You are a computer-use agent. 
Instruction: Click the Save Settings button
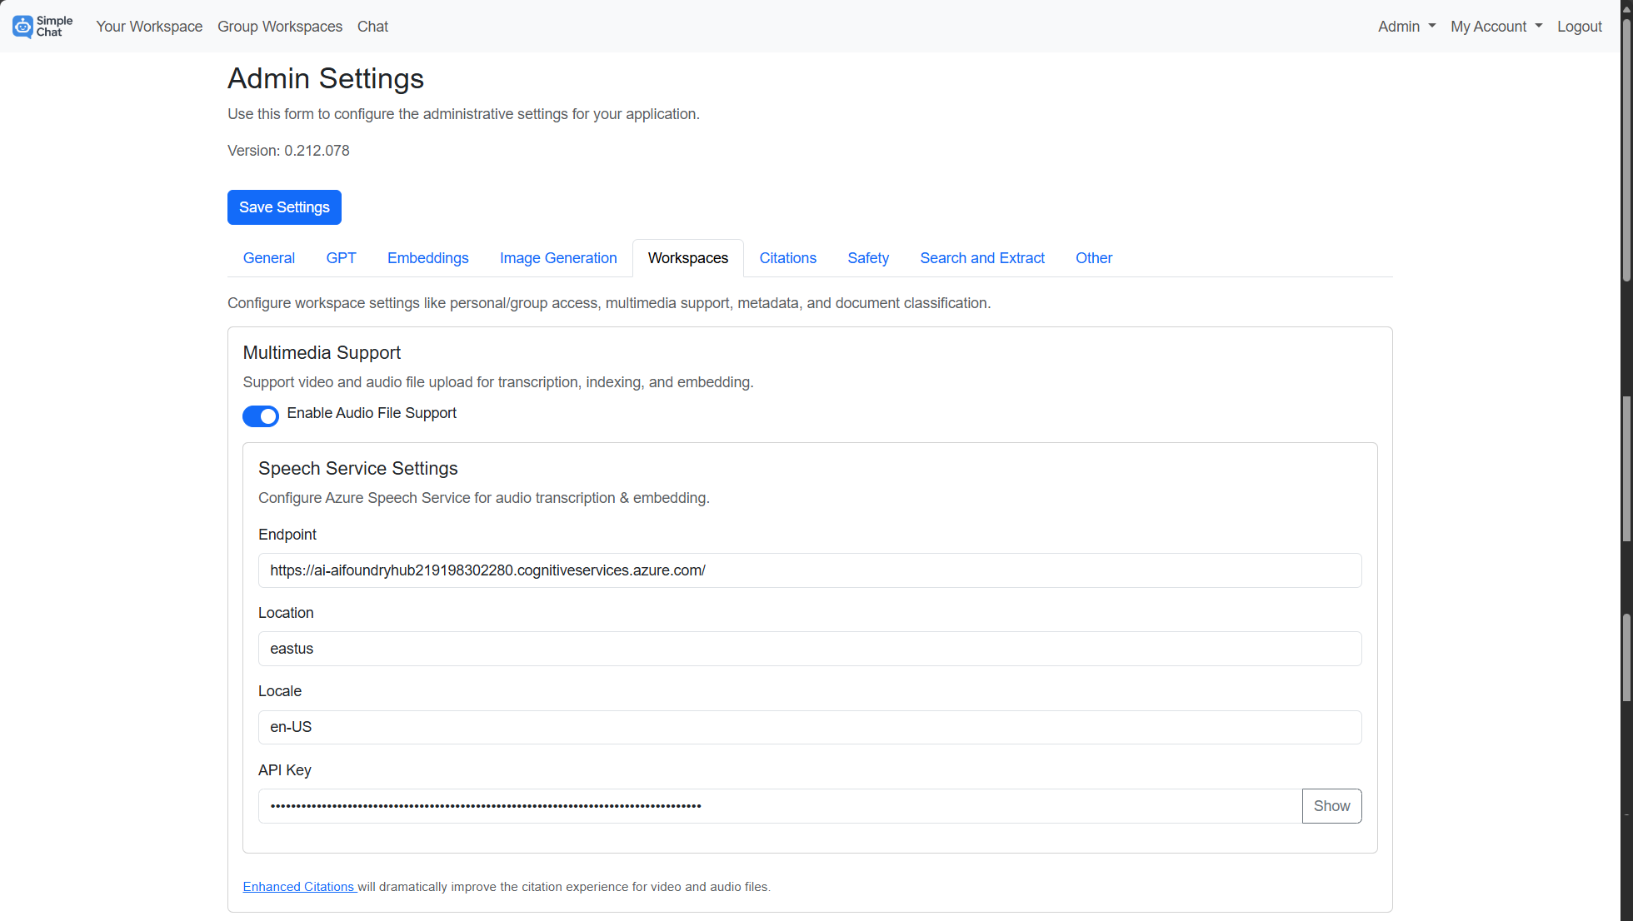tap(284, 207)
